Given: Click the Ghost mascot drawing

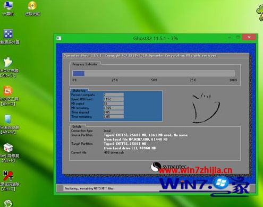Looking at the screenshot, I should pyautogui.click(x=206, y=108).
